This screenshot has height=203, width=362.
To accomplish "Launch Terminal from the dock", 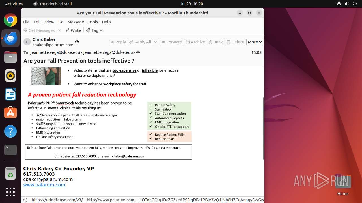I will pos(10,150).
